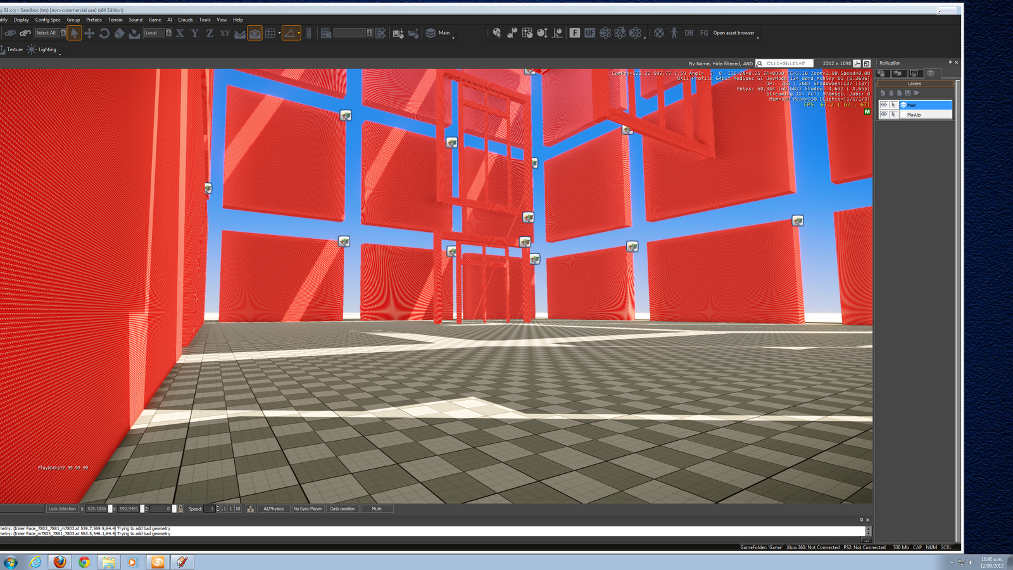
Task: Toggle Snap to Grid
Action: click(x=270, y=33)
